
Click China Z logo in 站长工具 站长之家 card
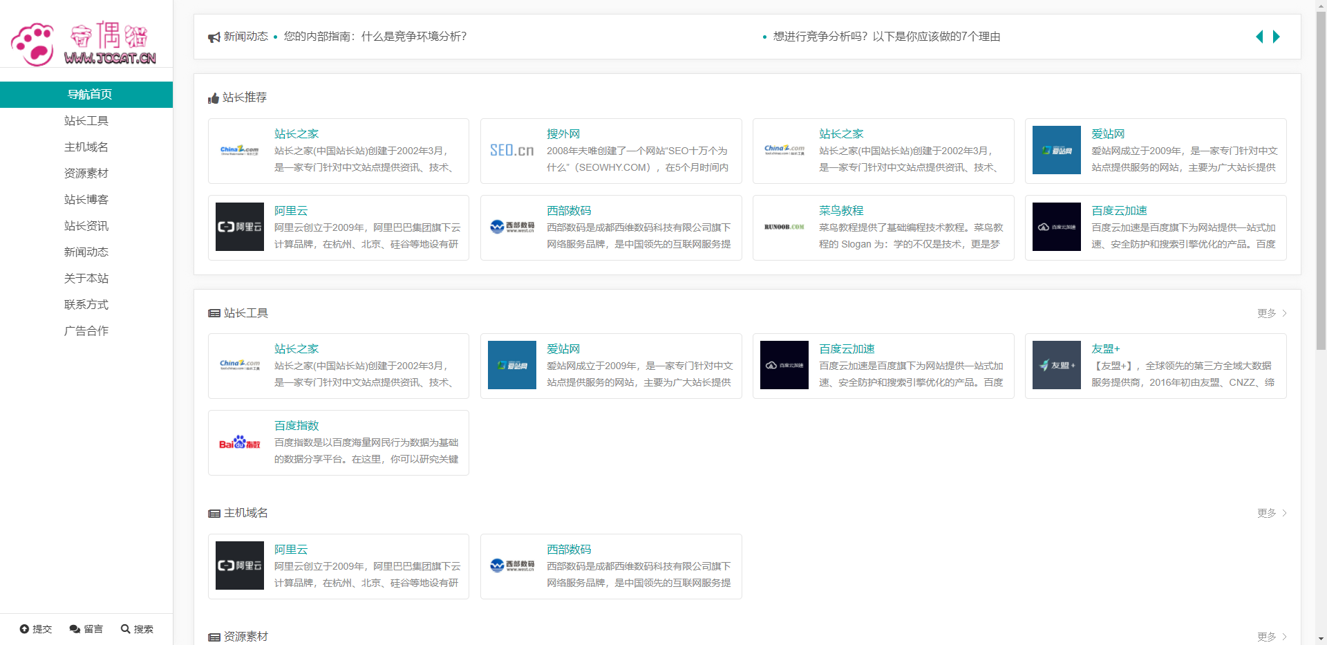tap(240, 365)
